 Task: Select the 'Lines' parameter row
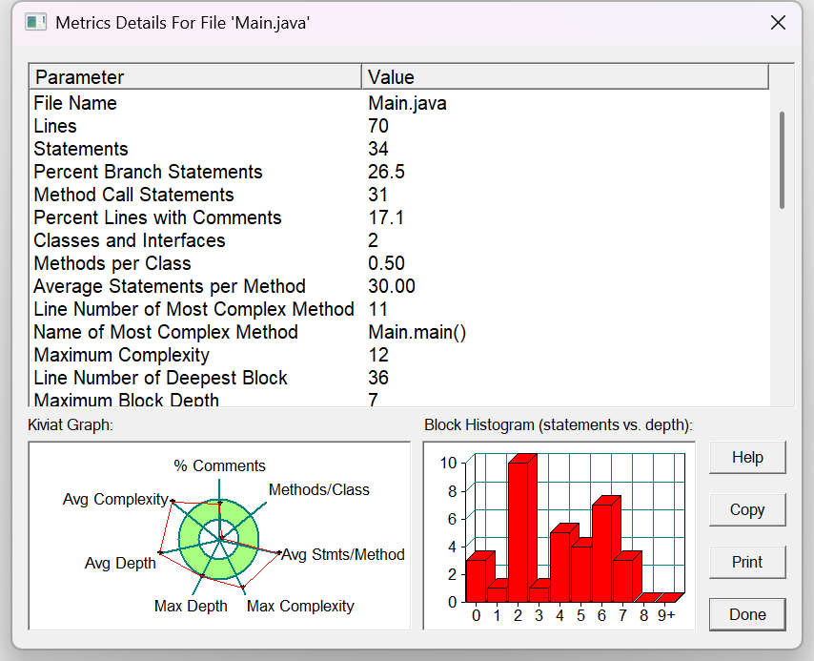[x=398, y=126]
